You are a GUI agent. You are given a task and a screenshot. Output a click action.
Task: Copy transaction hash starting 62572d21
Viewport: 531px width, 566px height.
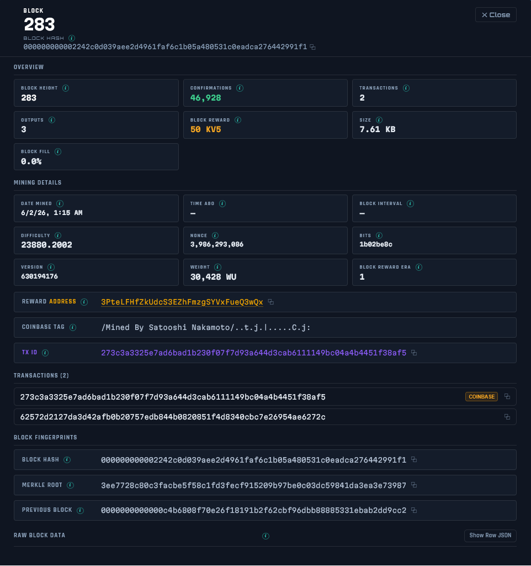(507, 417)
